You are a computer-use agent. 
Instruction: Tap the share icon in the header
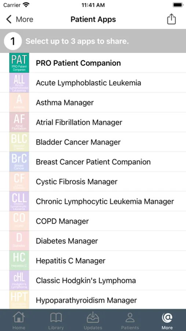click(171, 19)
